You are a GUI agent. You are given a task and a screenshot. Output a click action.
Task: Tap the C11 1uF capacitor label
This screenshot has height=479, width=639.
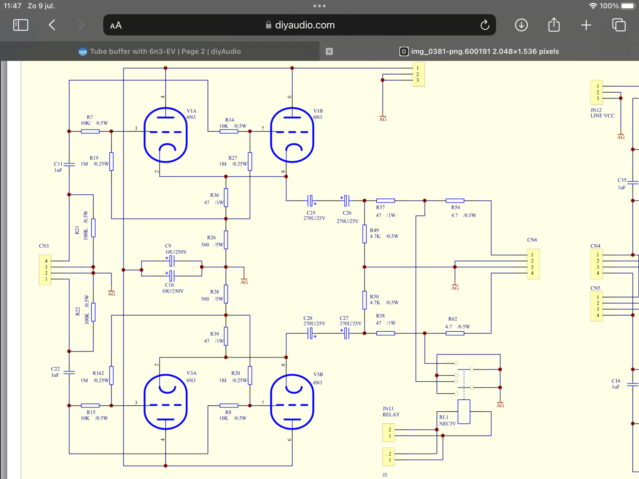pos(58,167)
